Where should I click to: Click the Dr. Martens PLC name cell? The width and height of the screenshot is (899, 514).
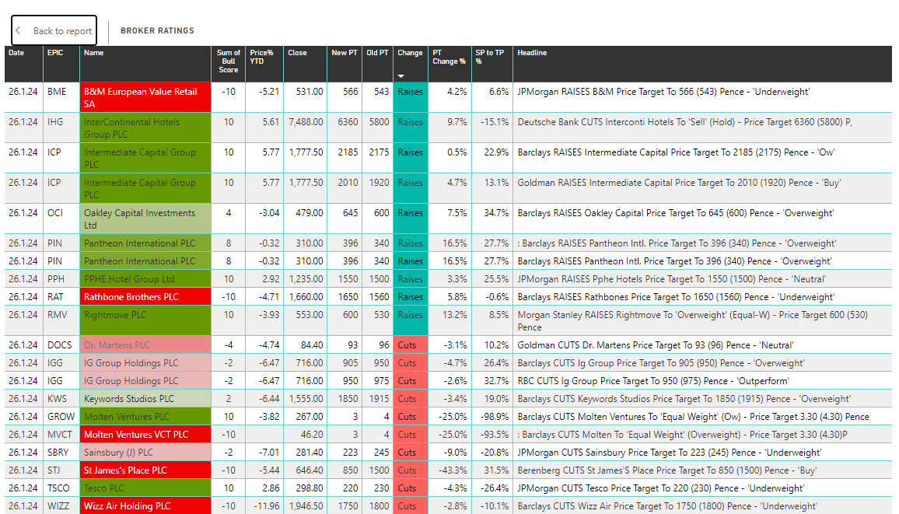click(x=145, y=345)
